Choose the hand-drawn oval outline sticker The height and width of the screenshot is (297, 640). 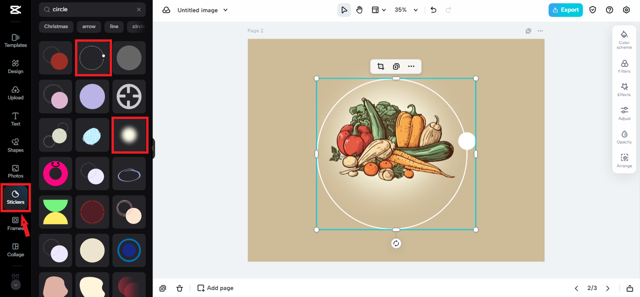pyautogui.click(x=129, y=173)
